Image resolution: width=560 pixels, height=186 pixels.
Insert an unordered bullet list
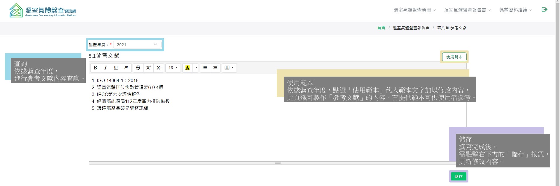(x=205, y=68)
